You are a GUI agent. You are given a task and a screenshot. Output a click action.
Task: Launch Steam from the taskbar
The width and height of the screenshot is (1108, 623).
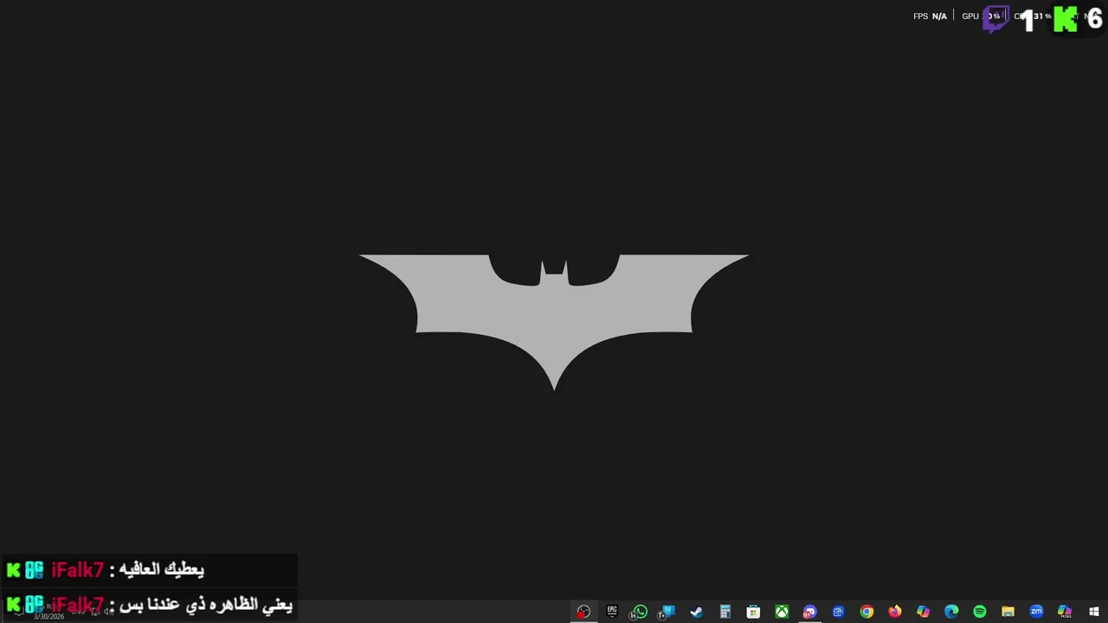tap(697, 612)
